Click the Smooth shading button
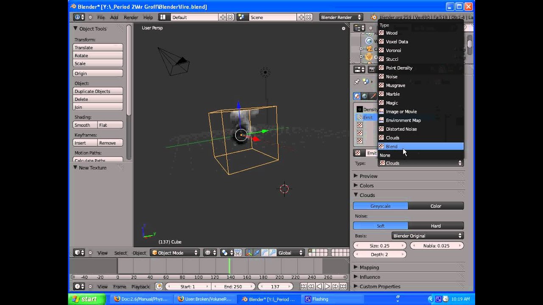 point(85,125)
